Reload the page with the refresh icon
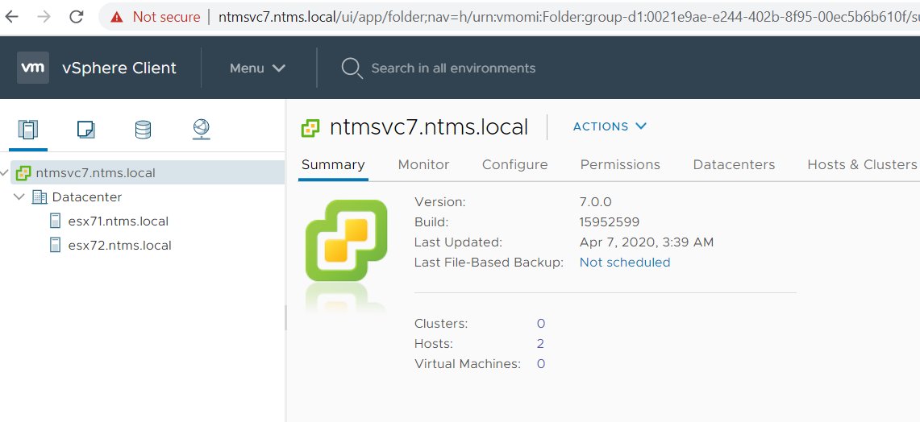Image resolution: width=920 pixels, height=422 pixels. 77,16
